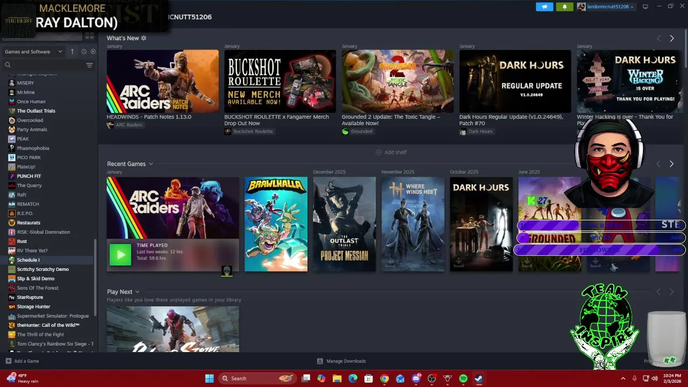Advance What's New shelf with right arrow
This screenshot has width=688, height=387.
671,38
